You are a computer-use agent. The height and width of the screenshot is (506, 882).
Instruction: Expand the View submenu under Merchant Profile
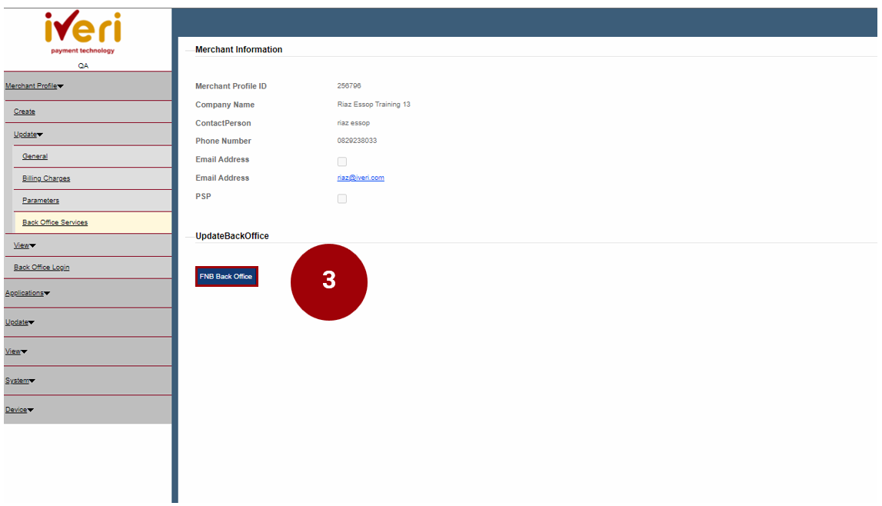(25, 245)
